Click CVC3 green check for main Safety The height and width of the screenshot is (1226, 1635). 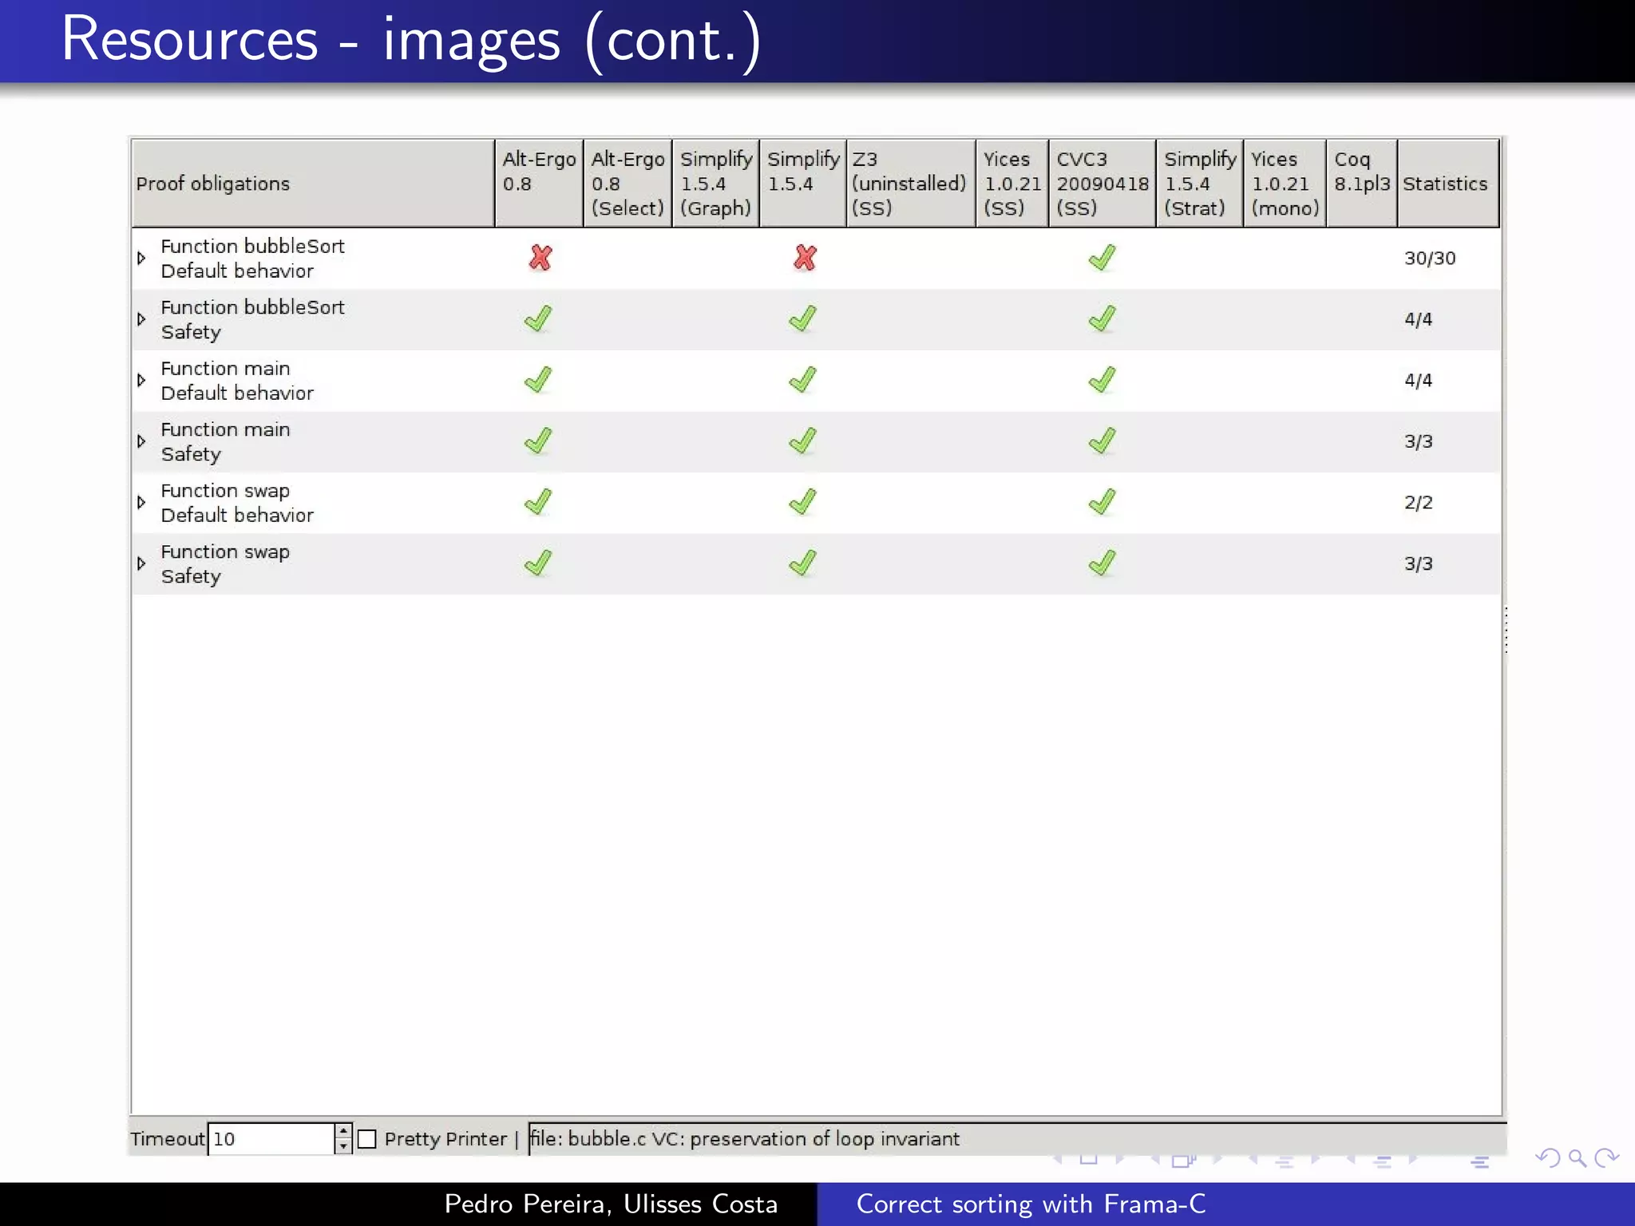[1102, 441]
